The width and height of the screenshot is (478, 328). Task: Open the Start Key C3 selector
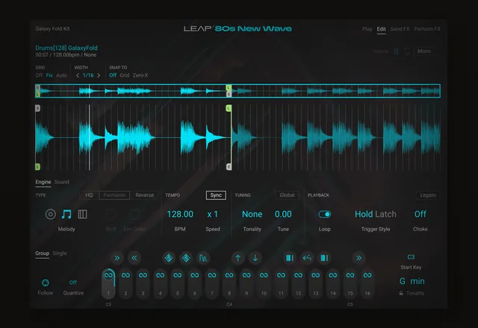411,257
